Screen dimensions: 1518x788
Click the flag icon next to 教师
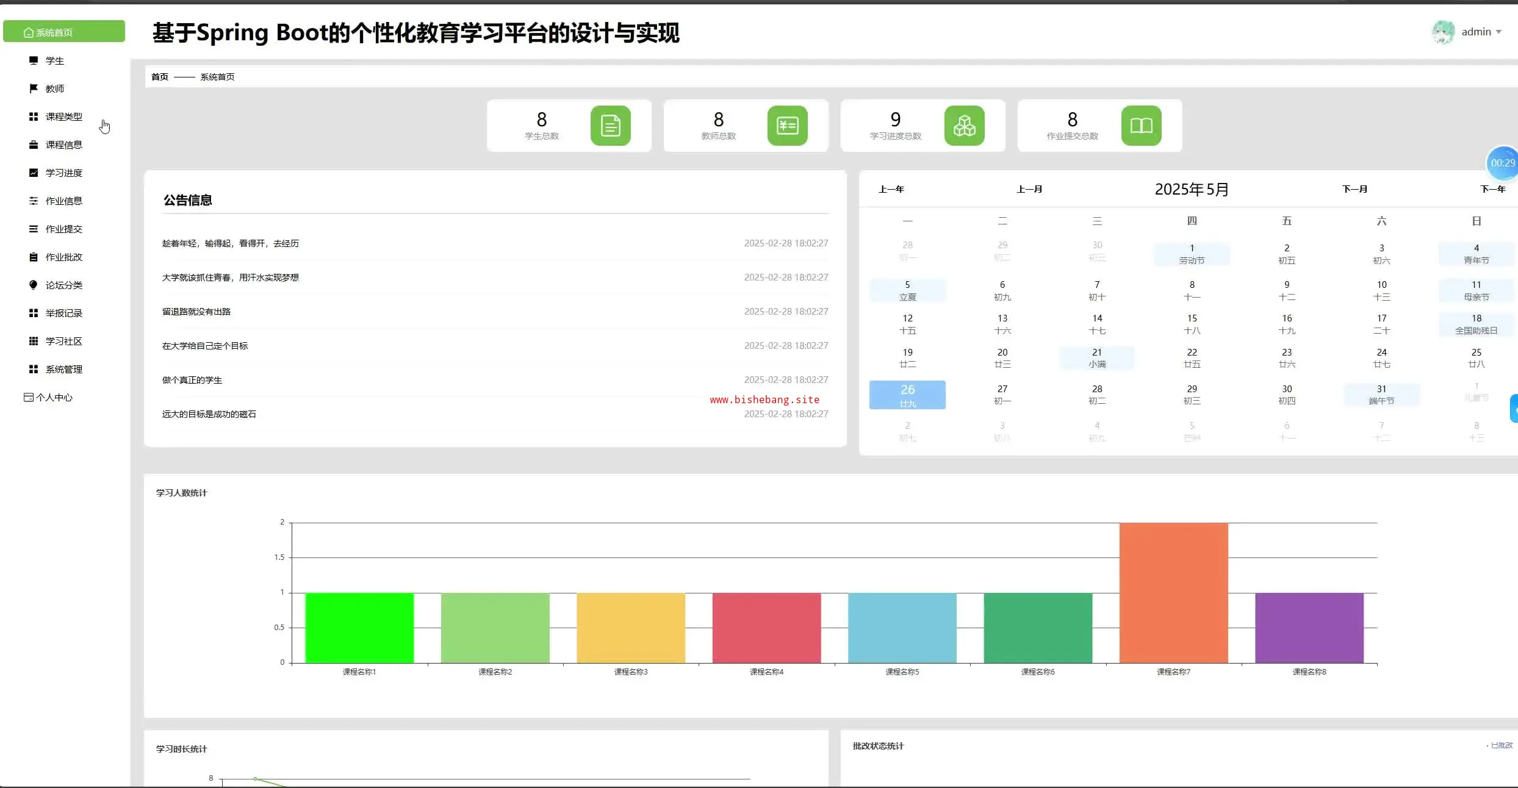pos(34,88)
